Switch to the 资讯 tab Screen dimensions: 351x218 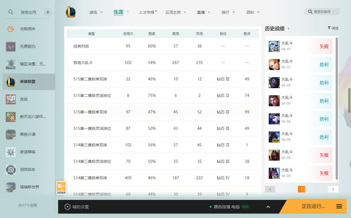tap(93, 12)
